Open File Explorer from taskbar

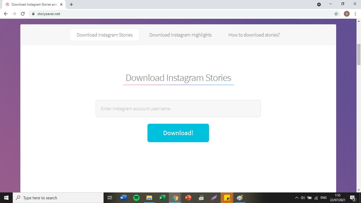point(149,198)
